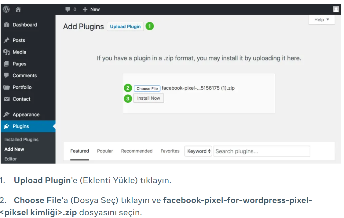Click the plus icon next to New
The width and height of the screenshot is (344, 218).
pos(85,9)
